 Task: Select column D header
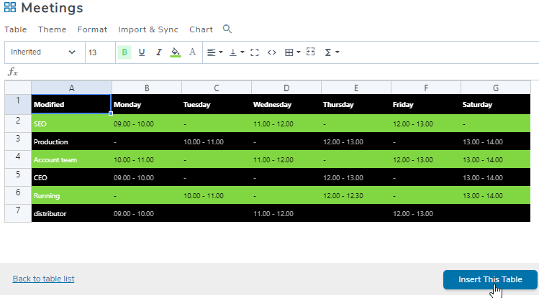[x=286, y=88]
